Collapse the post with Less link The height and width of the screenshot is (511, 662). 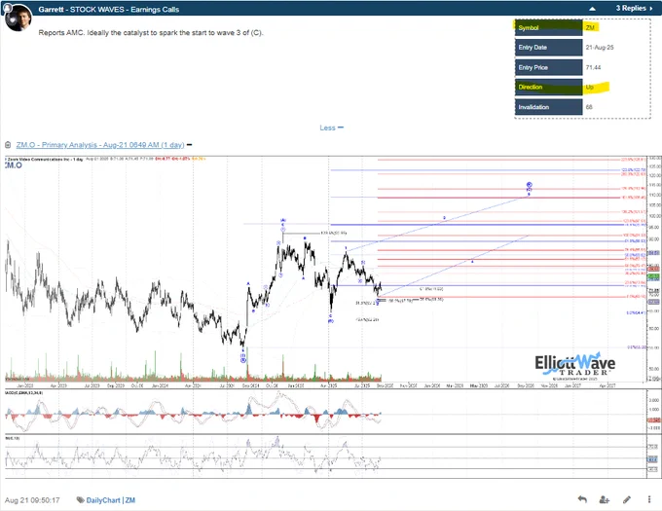coord(331,128)
